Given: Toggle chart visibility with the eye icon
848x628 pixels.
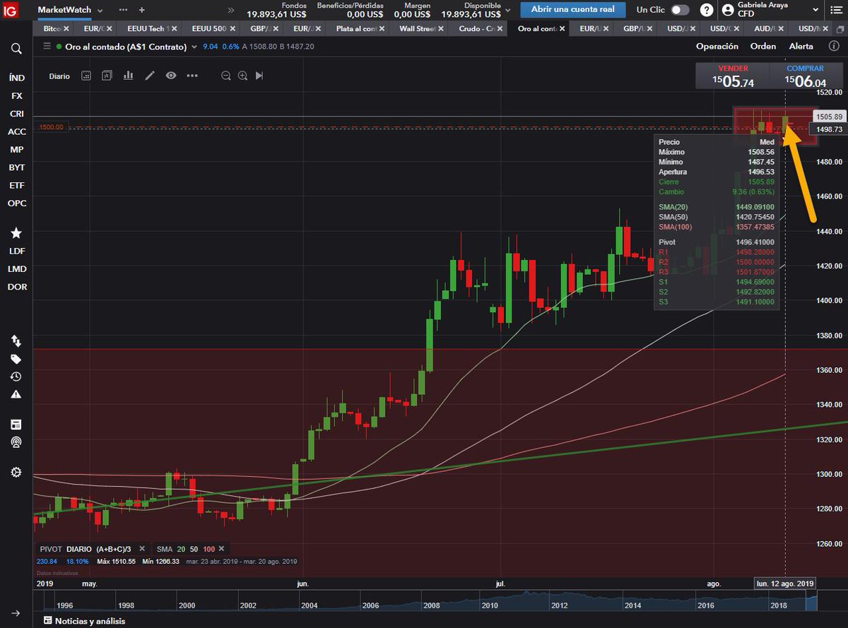Looking at the screenshot, I should click(x=171, y=76).
